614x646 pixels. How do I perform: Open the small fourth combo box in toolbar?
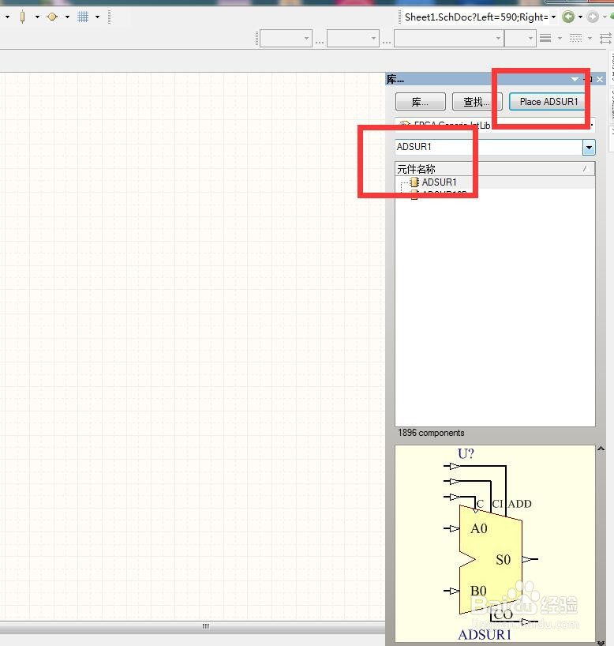(x=520, y=39)
